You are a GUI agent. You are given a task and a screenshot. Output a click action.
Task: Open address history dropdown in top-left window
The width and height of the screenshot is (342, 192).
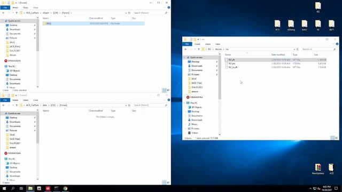click(x=126, y=13)
